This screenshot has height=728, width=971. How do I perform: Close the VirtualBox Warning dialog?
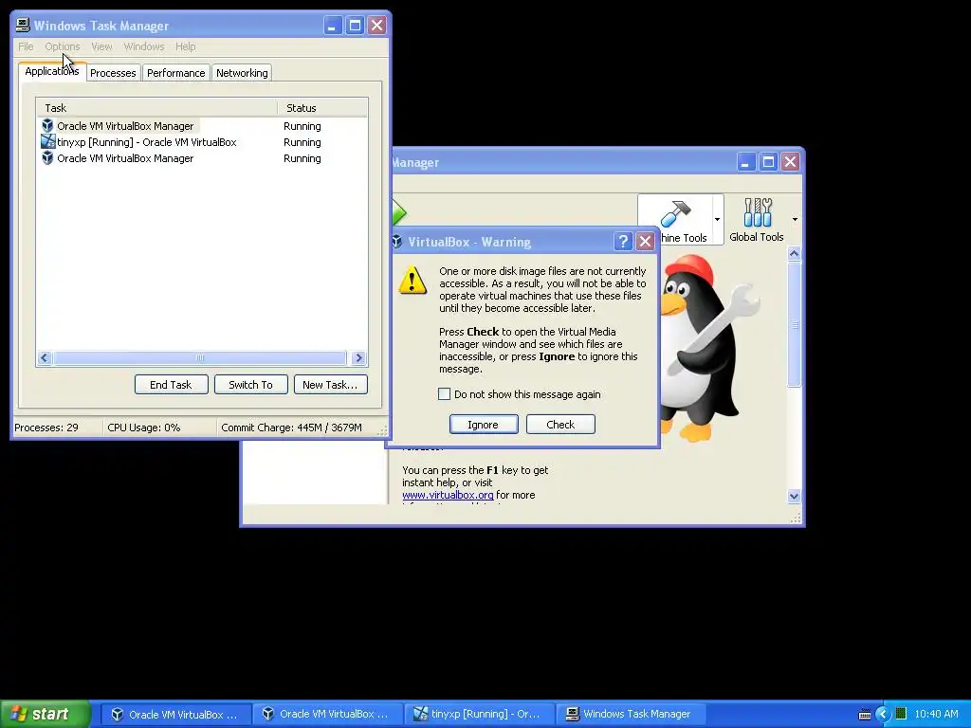645,242
